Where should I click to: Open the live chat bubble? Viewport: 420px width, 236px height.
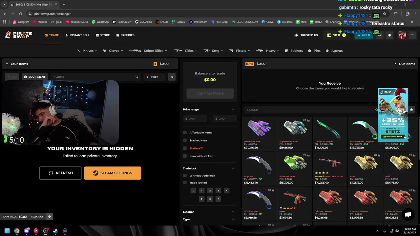pos(408,215)
